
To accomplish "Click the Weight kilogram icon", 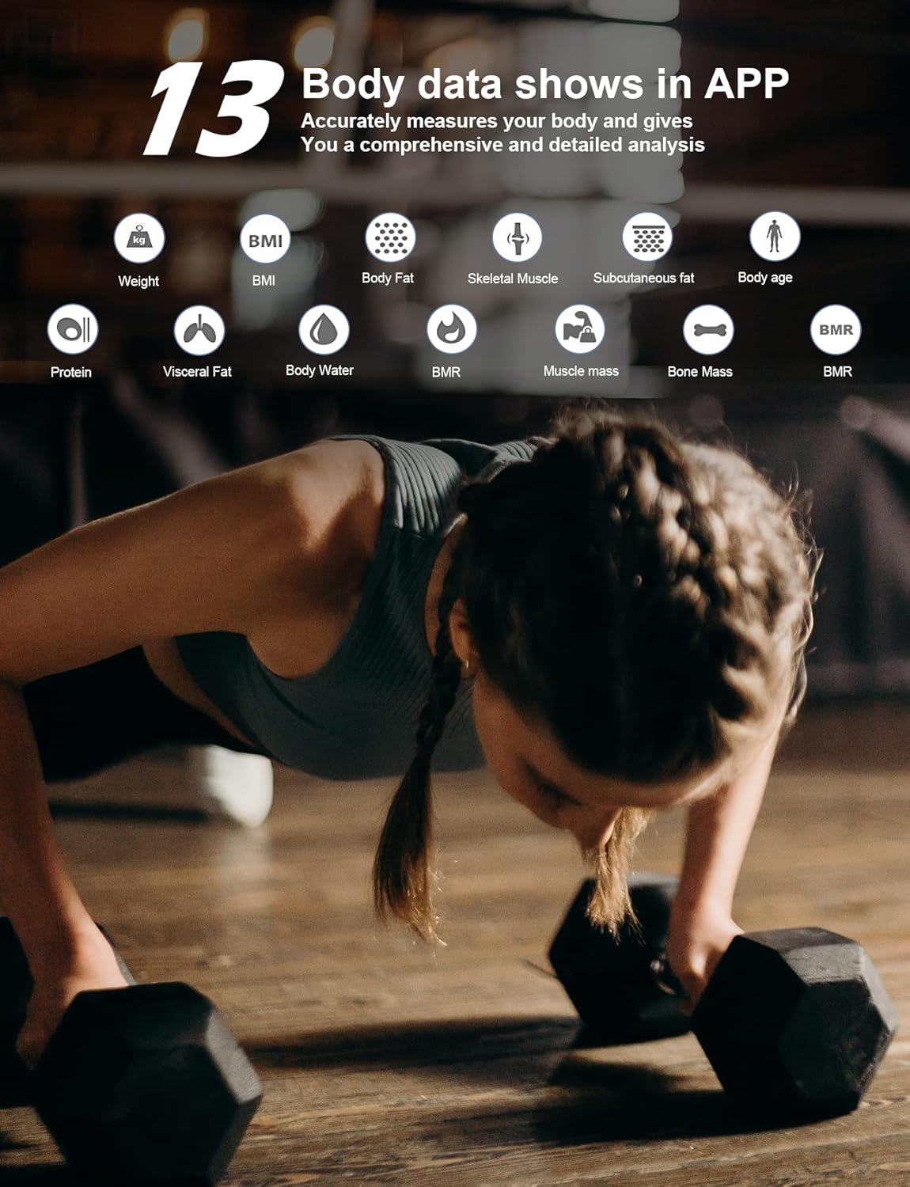I will click(x=139, y=238).
